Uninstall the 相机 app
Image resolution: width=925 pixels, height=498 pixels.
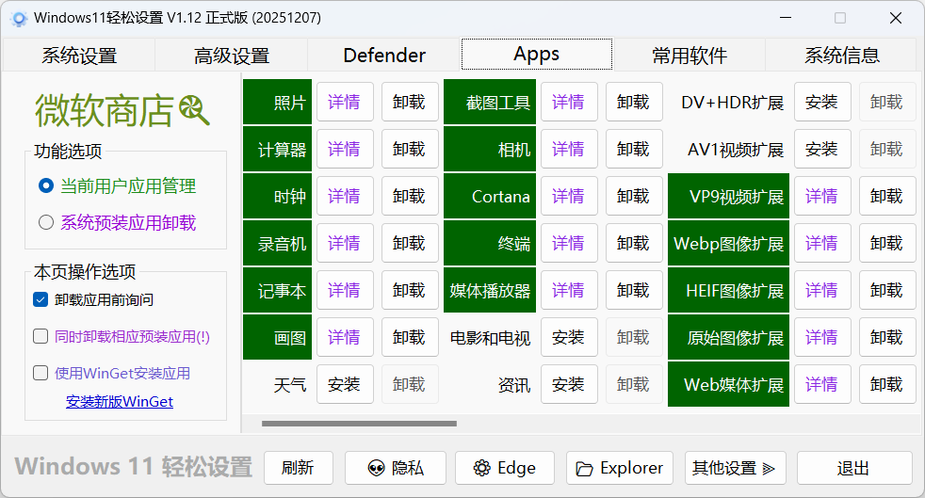634,149
